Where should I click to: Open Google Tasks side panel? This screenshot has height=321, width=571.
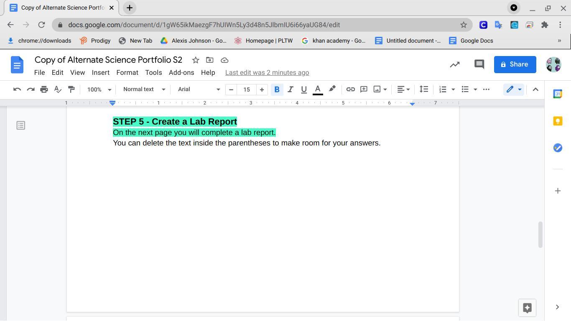[558, 148]
